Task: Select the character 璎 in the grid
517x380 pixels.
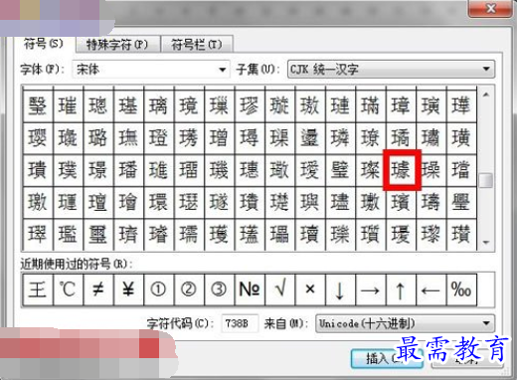Action: pyautogui.click(x=37, y=137)
